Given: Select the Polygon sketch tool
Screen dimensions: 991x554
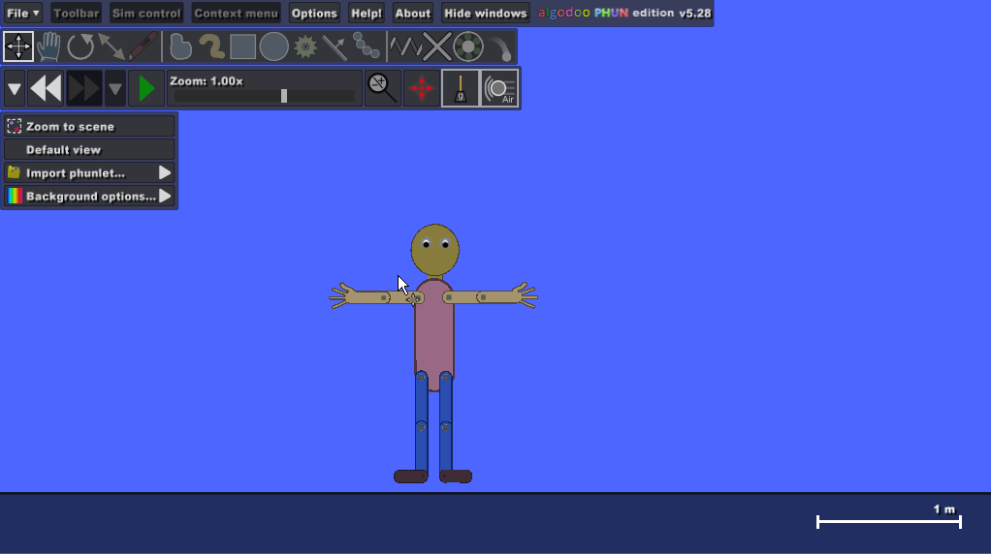Looking at the screenshot, I should coord(180,46).
